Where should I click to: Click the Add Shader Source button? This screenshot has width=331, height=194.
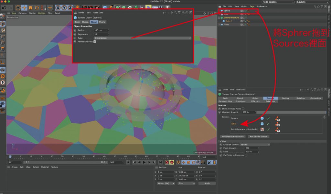click(258, 137)
